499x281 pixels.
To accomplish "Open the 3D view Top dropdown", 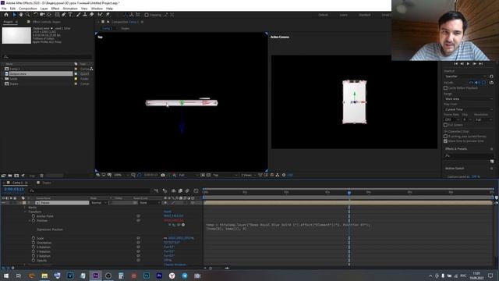I will [225, 175].
